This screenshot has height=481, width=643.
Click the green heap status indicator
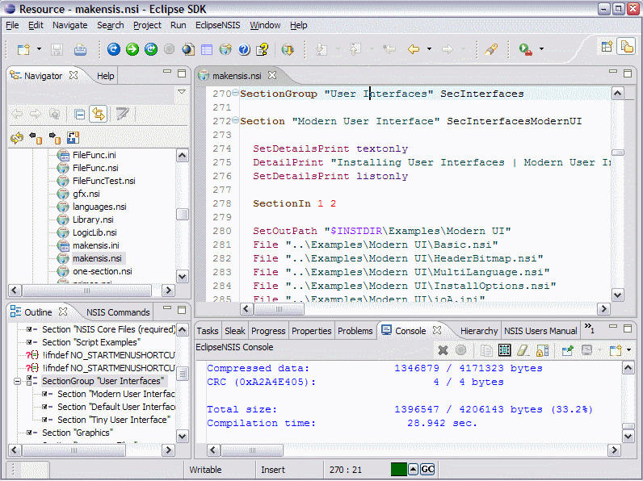click(x=397, y=470)
